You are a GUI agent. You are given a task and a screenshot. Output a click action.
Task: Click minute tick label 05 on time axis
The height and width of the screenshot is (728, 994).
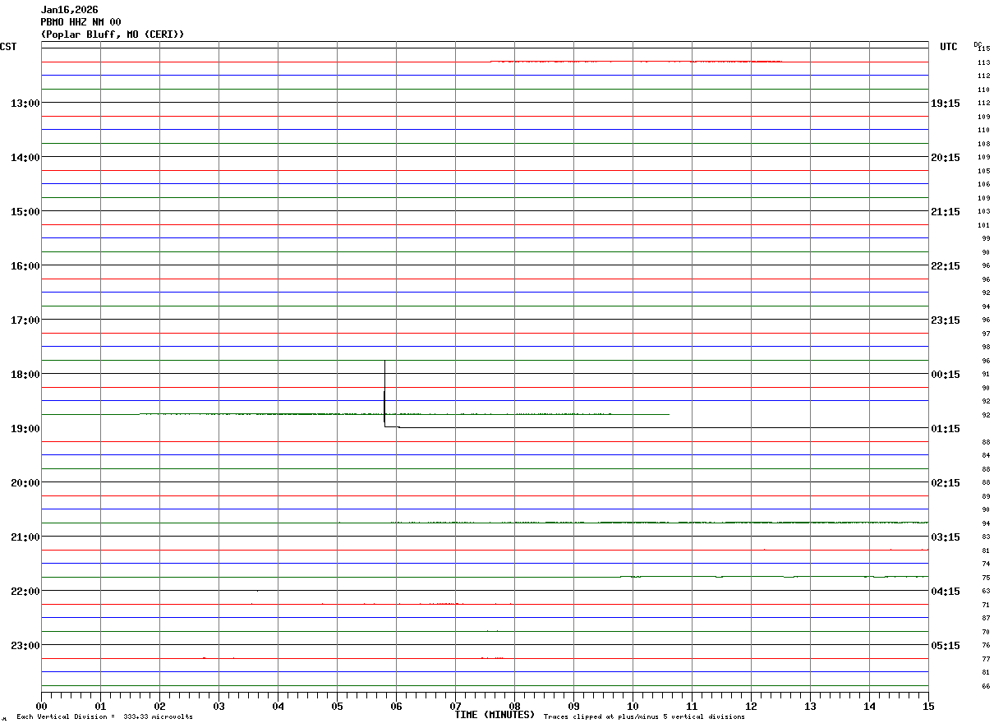click(x=337, y=706)
